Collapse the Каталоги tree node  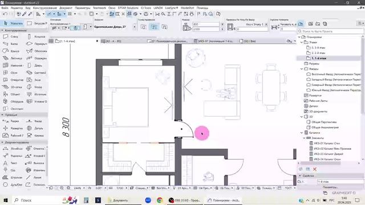(x=302, y=133)
